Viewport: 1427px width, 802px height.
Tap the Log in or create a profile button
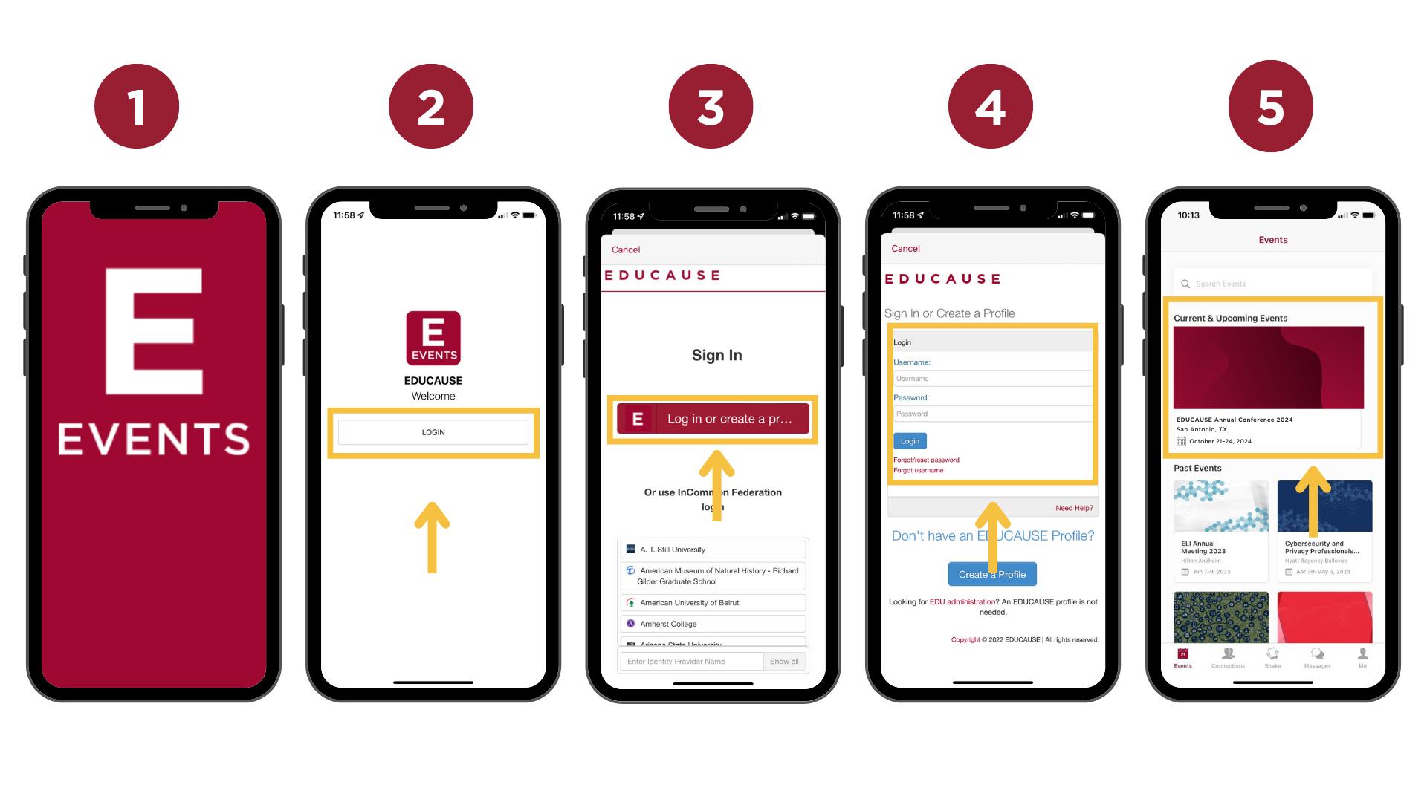(713, 419)
